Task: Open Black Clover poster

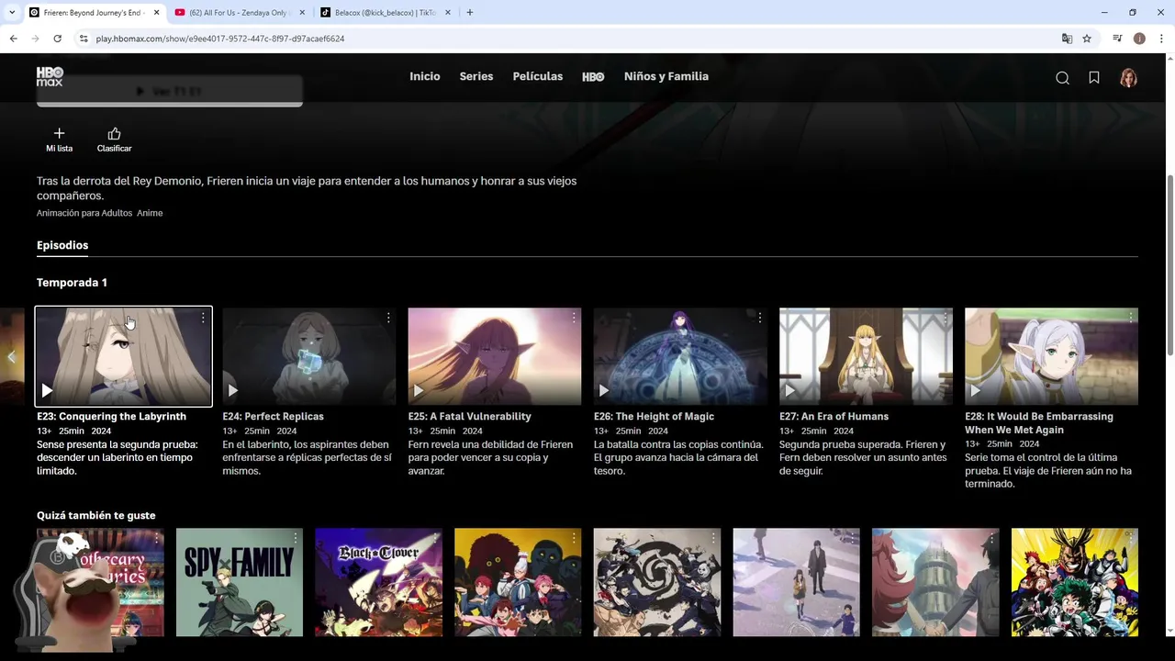Action: coord(378,582)
